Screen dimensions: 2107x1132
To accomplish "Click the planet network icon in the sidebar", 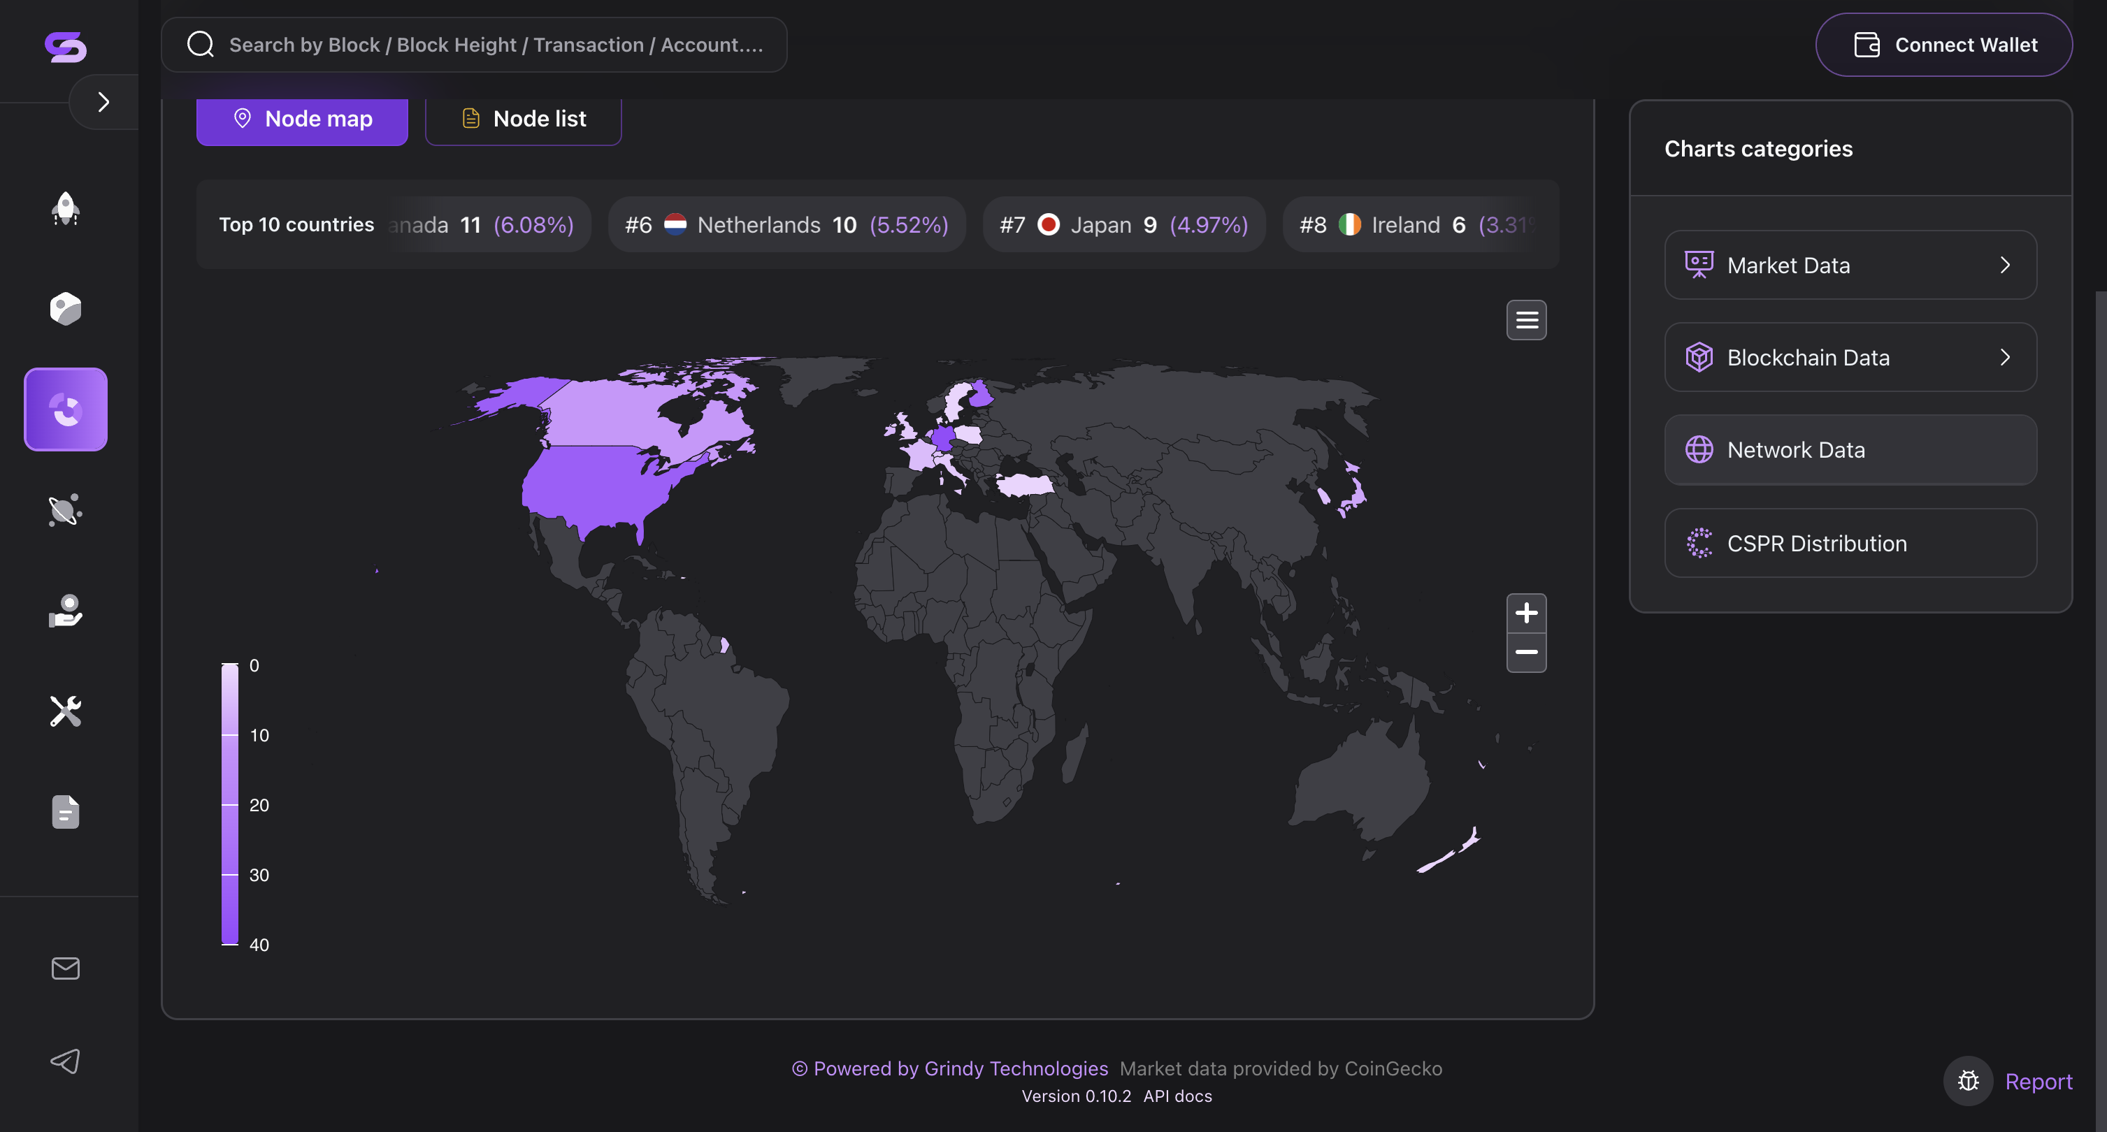I will 66,510.
